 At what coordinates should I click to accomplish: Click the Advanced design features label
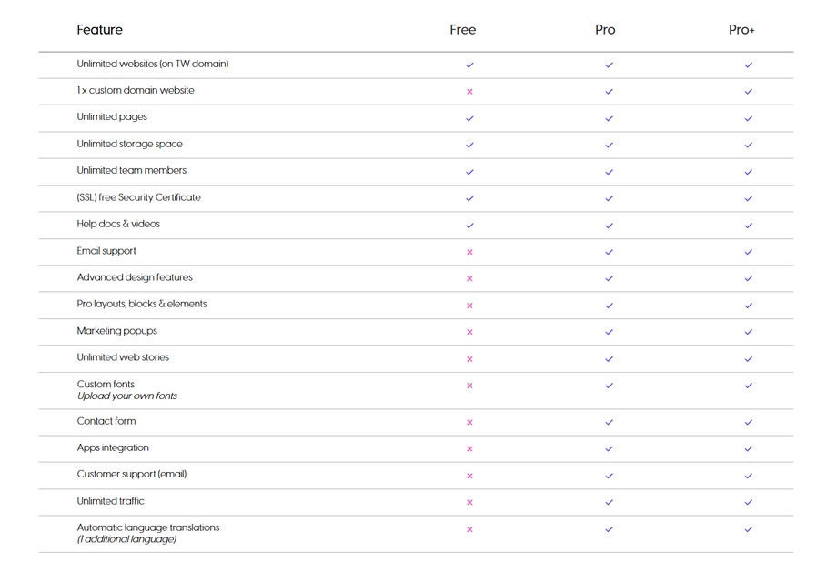(x=135, y=277)
